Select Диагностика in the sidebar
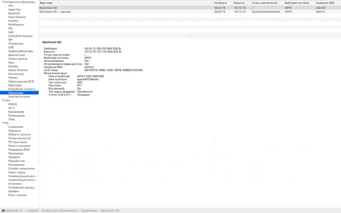The height and width of the screenshot is (213, 341). (17, 55)
